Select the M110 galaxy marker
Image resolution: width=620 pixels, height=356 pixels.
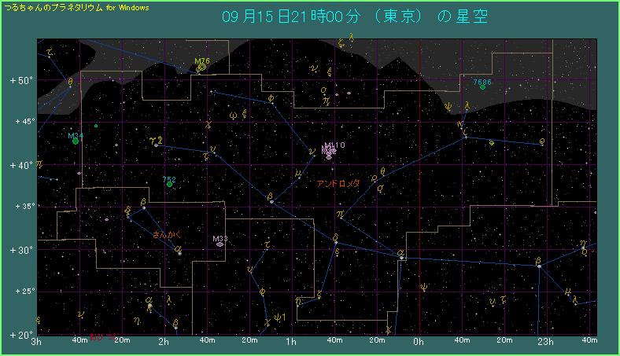click(329, 150)
